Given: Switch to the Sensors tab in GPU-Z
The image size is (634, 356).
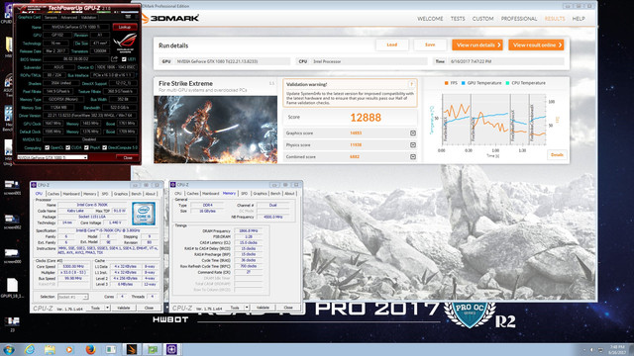Looking at the screenshot, I should (51, 18).
